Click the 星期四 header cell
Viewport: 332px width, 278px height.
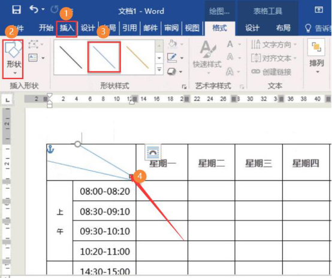tap(306, 162)
